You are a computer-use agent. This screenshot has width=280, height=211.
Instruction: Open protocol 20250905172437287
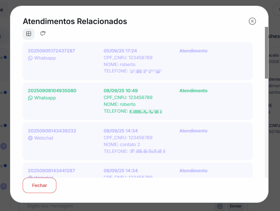coord(51,51)
